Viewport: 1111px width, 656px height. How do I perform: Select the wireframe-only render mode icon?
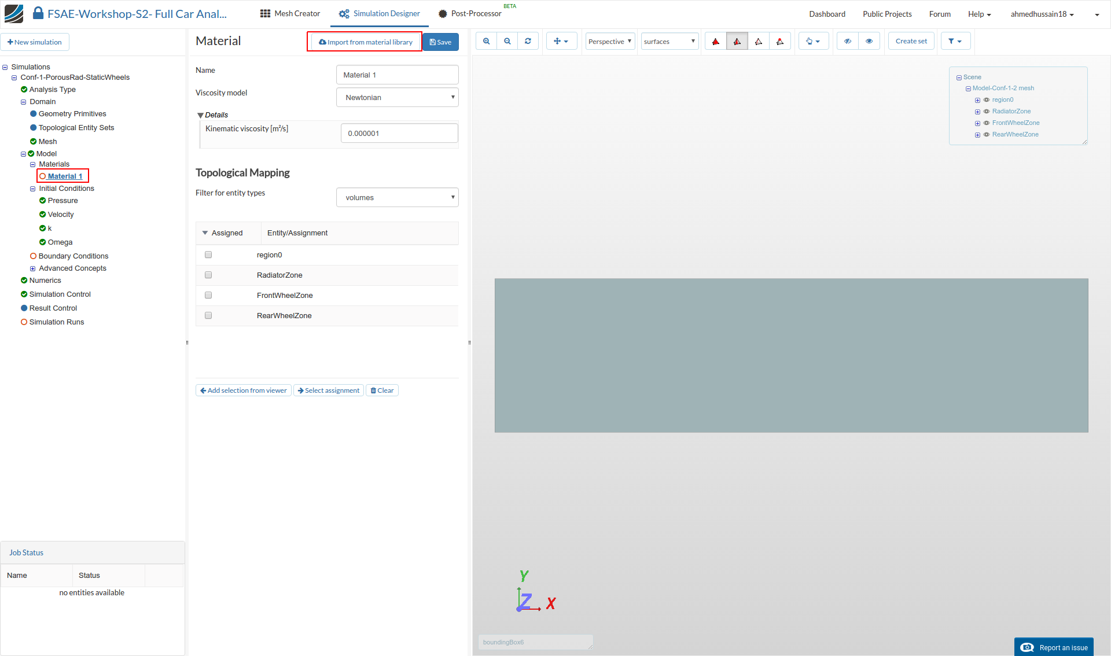point(758,41)
